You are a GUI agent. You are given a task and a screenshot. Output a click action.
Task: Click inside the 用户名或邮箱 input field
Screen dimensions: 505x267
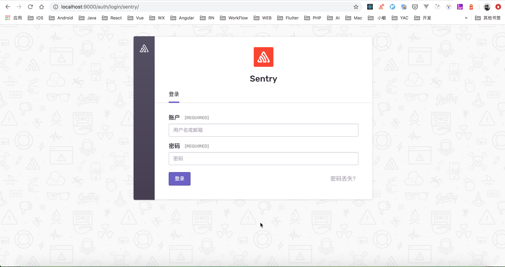click(263, 130)
